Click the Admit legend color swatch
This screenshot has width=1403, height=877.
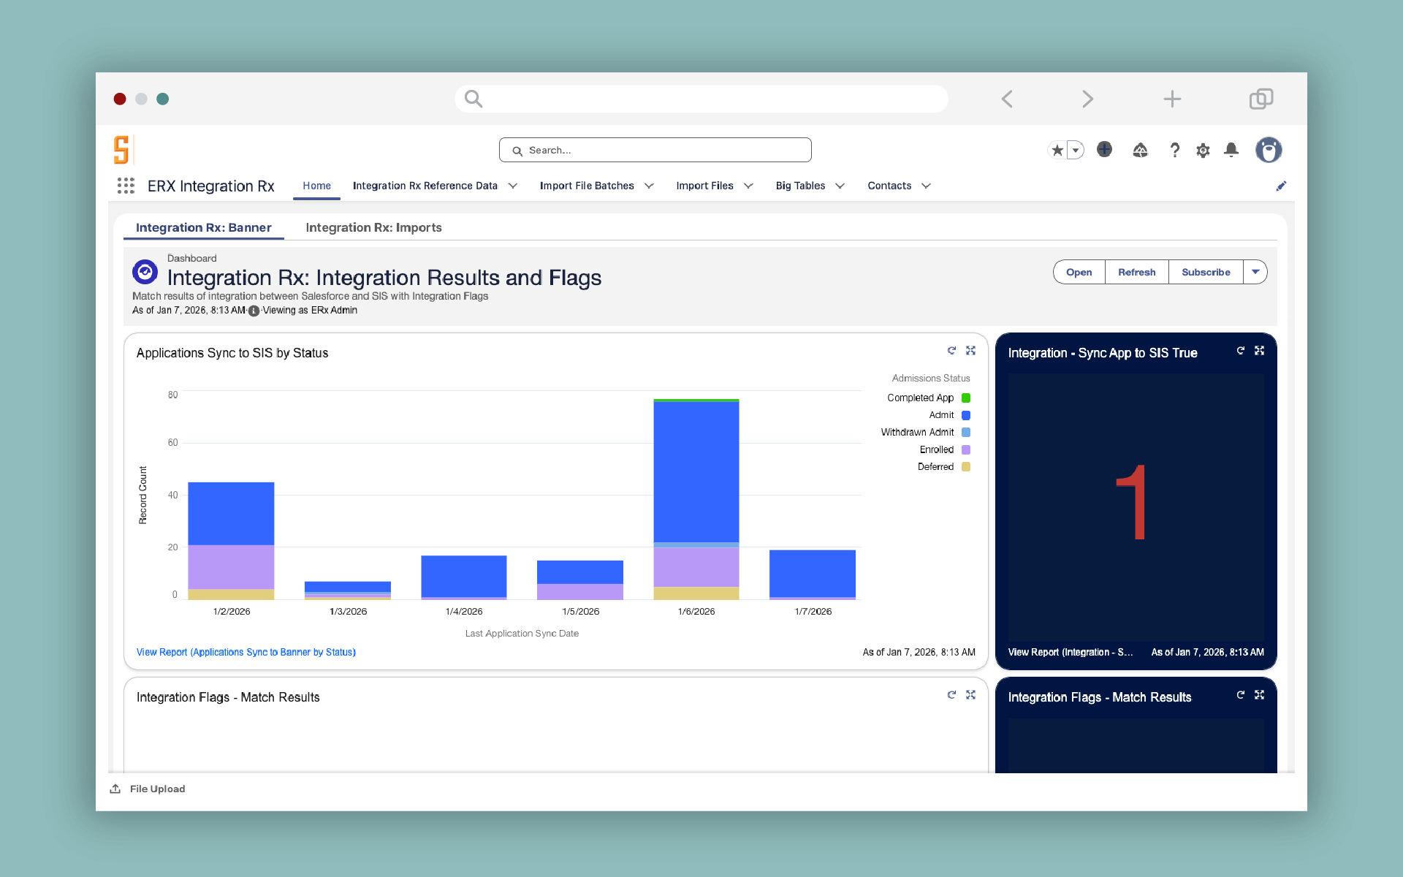(966, 415)
